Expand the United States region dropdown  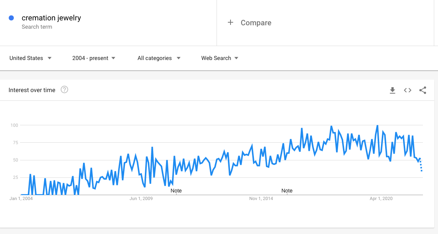(31, 58)
